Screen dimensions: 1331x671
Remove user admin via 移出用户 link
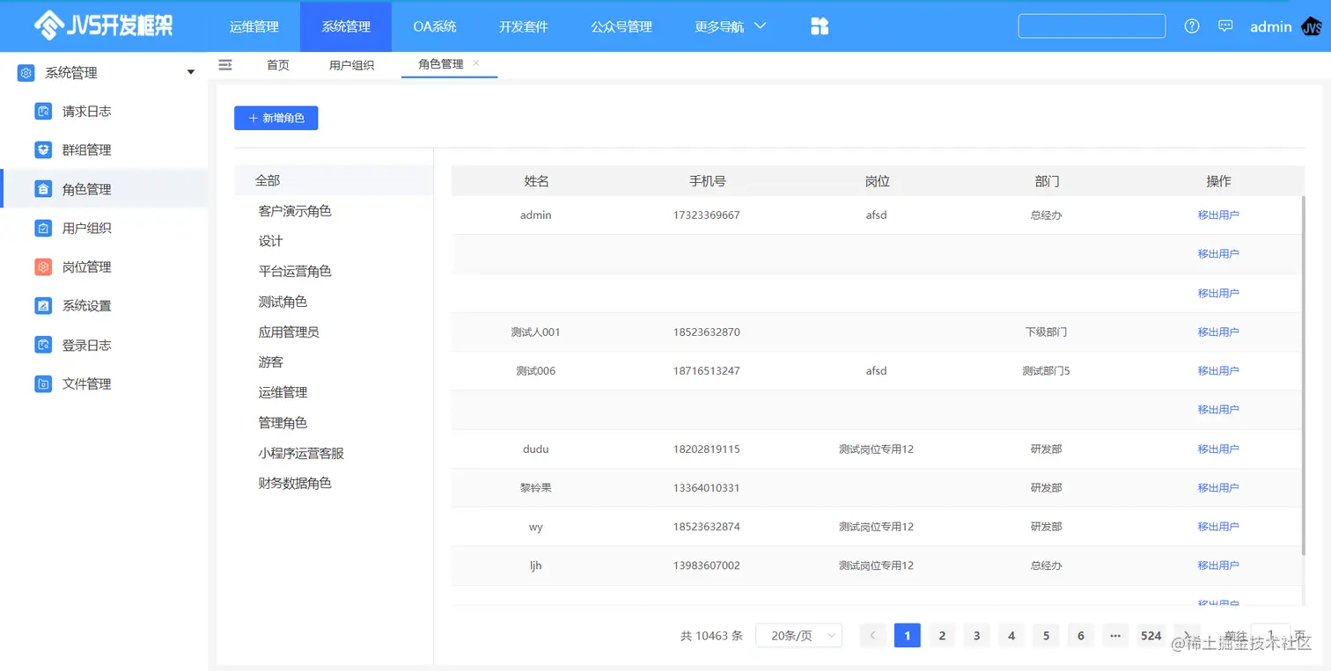(1218, 215)
